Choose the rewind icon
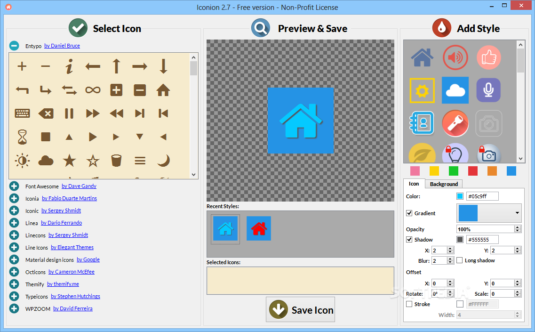This screenshot has width=535, height=332. tap(116, 113)
